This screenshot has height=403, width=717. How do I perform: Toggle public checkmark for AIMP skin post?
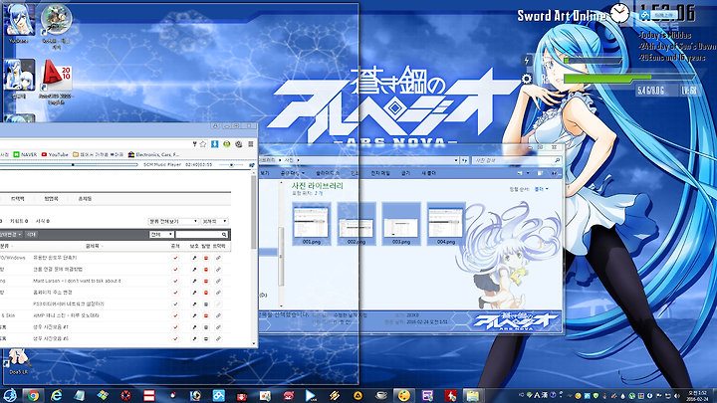coord(175,315)
